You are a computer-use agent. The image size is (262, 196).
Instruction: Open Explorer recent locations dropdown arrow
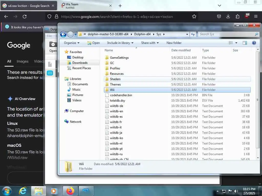(x=75, y=34)
